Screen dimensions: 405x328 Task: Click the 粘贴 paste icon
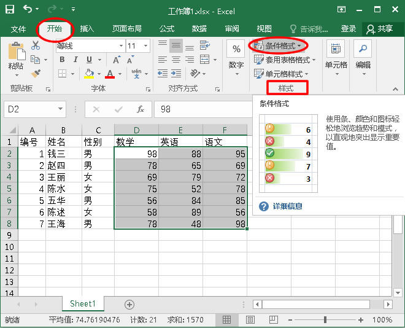[x=17, y=51]
